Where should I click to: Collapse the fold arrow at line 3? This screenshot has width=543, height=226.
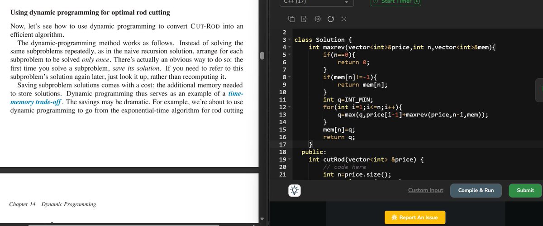290,40
